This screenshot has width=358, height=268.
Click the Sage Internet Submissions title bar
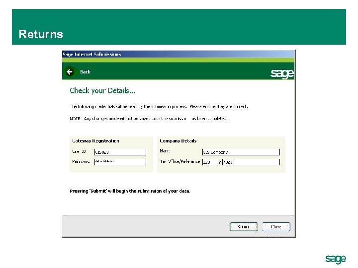(x=179, y=54)
